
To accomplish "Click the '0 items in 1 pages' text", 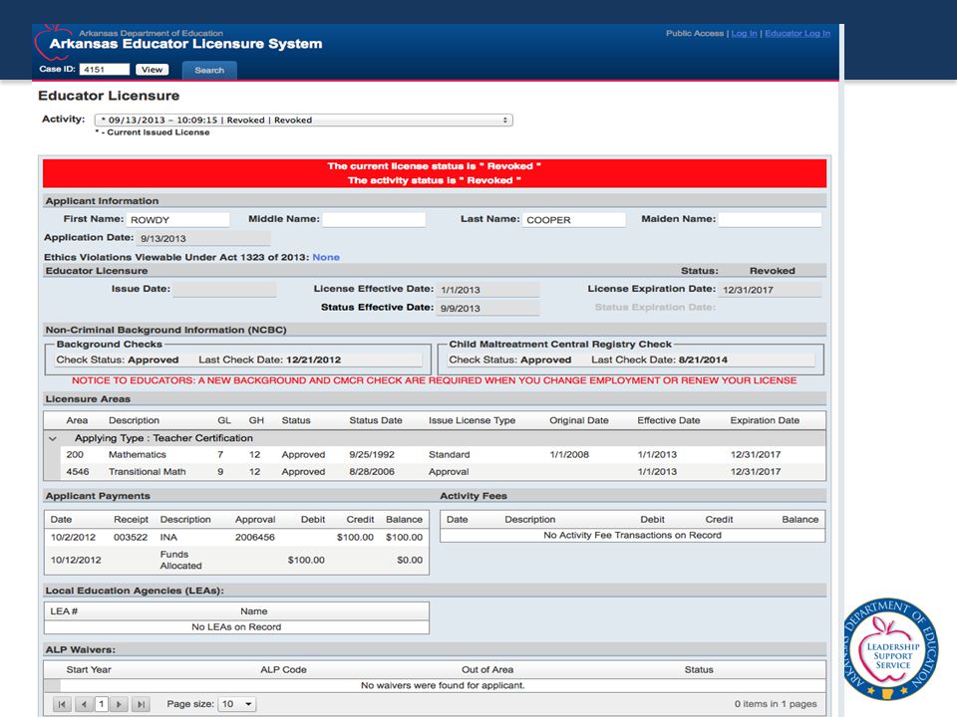I will click(x=776, y=704).
